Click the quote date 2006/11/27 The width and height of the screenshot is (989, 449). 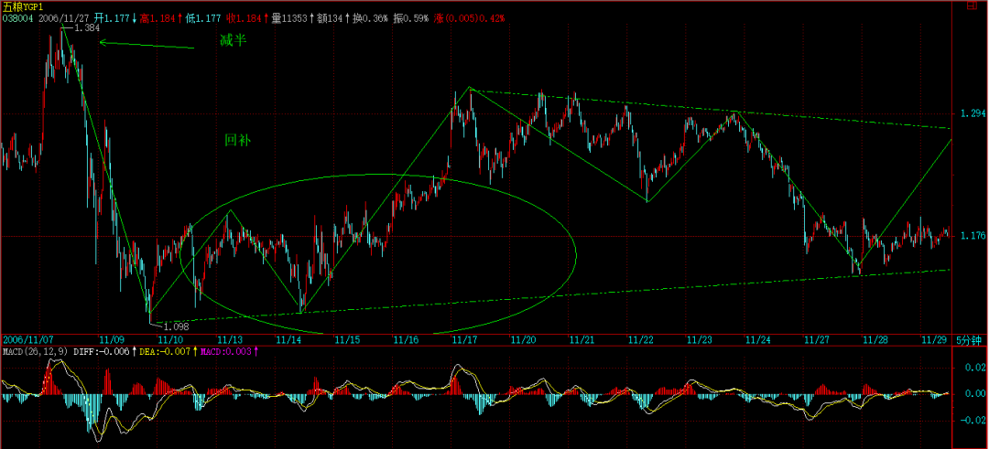pyautogui.click(x=64, y=19)
